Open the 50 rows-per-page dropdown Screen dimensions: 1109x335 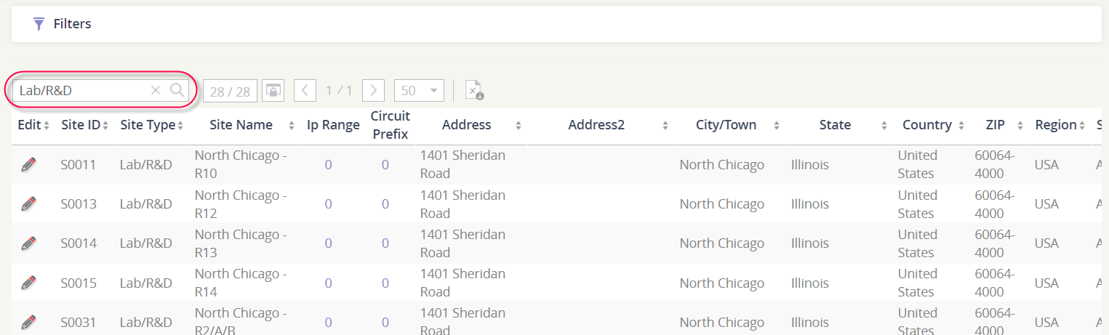tap(419, 90)
